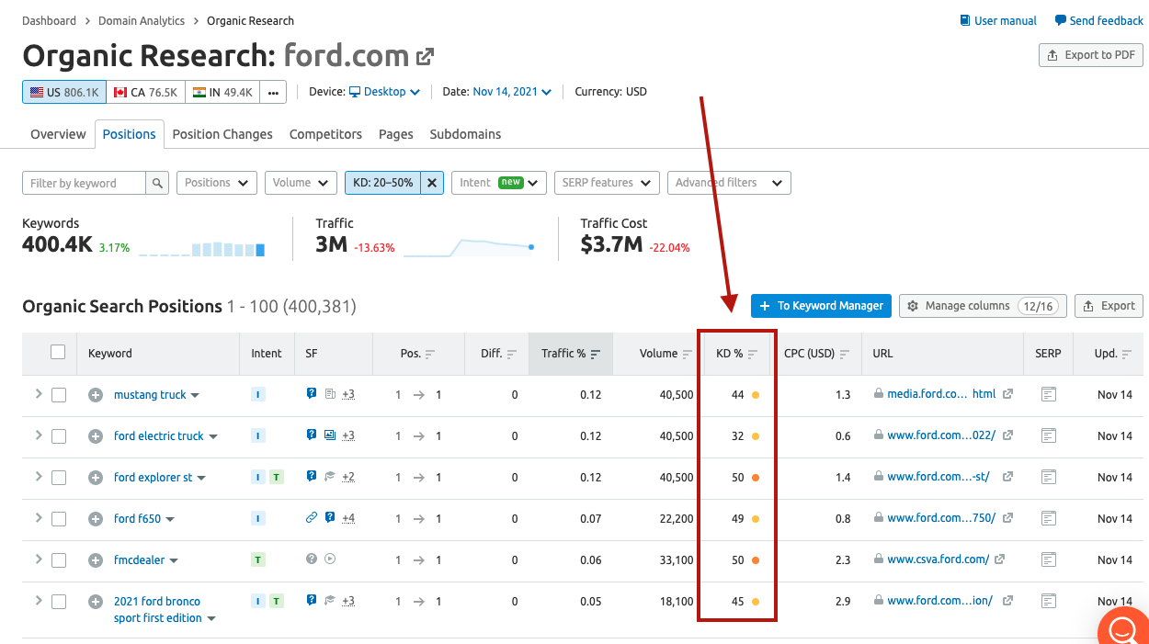Check the box for ford electric truck
Screen dimensions: 1149x644
[59, 436]
